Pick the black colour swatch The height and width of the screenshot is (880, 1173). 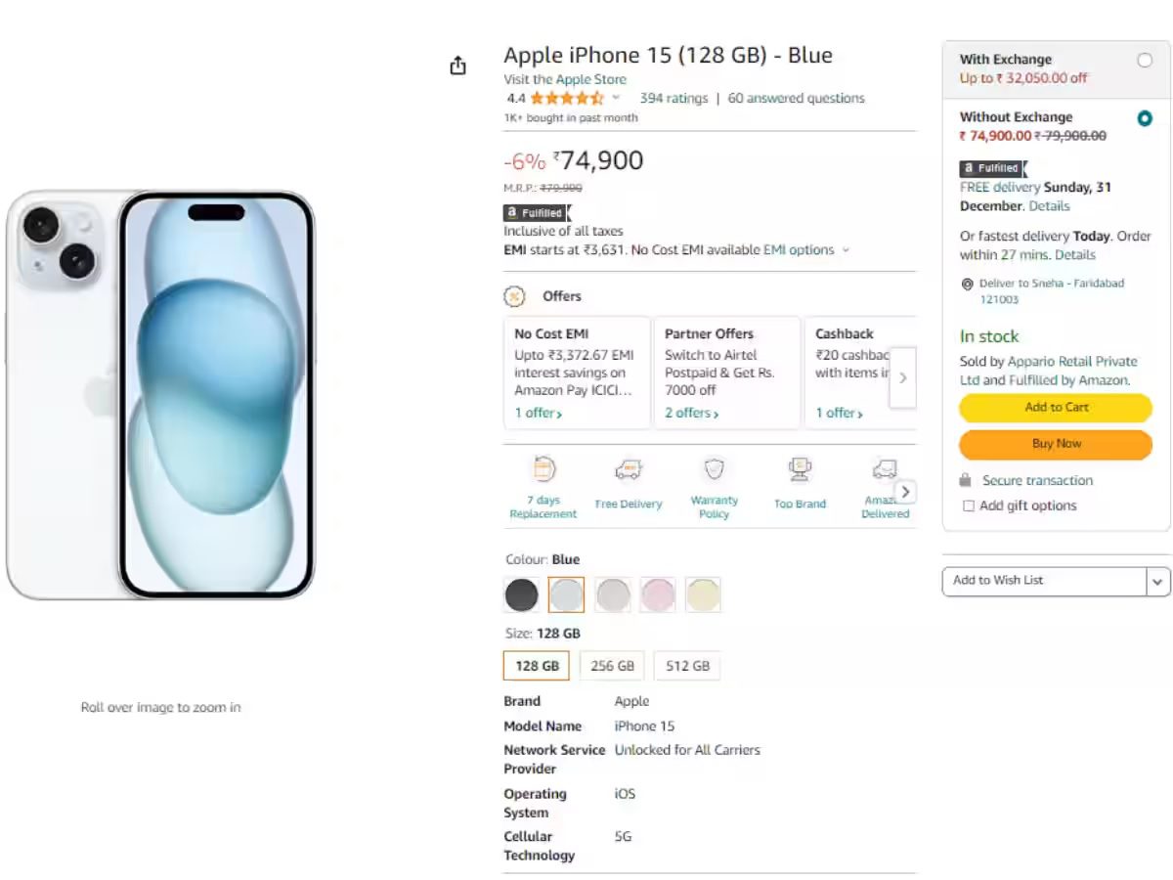click(x=522, y=594)
